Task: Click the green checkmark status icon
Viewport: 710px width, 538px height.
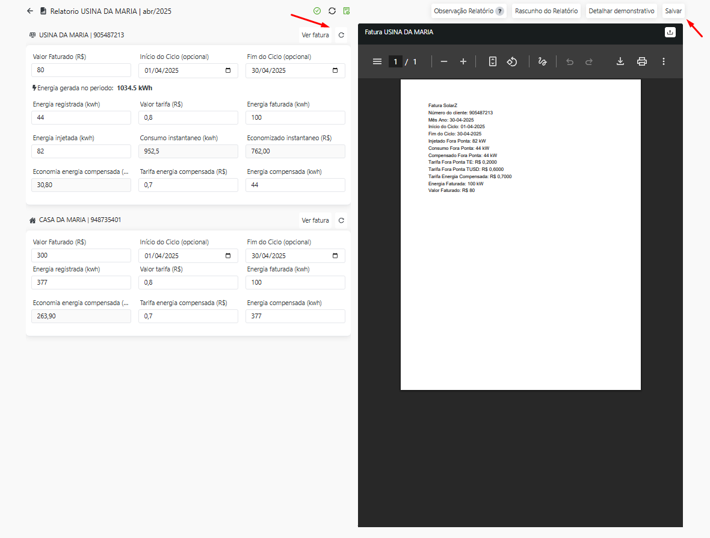Action: click(x=317, y=11)
